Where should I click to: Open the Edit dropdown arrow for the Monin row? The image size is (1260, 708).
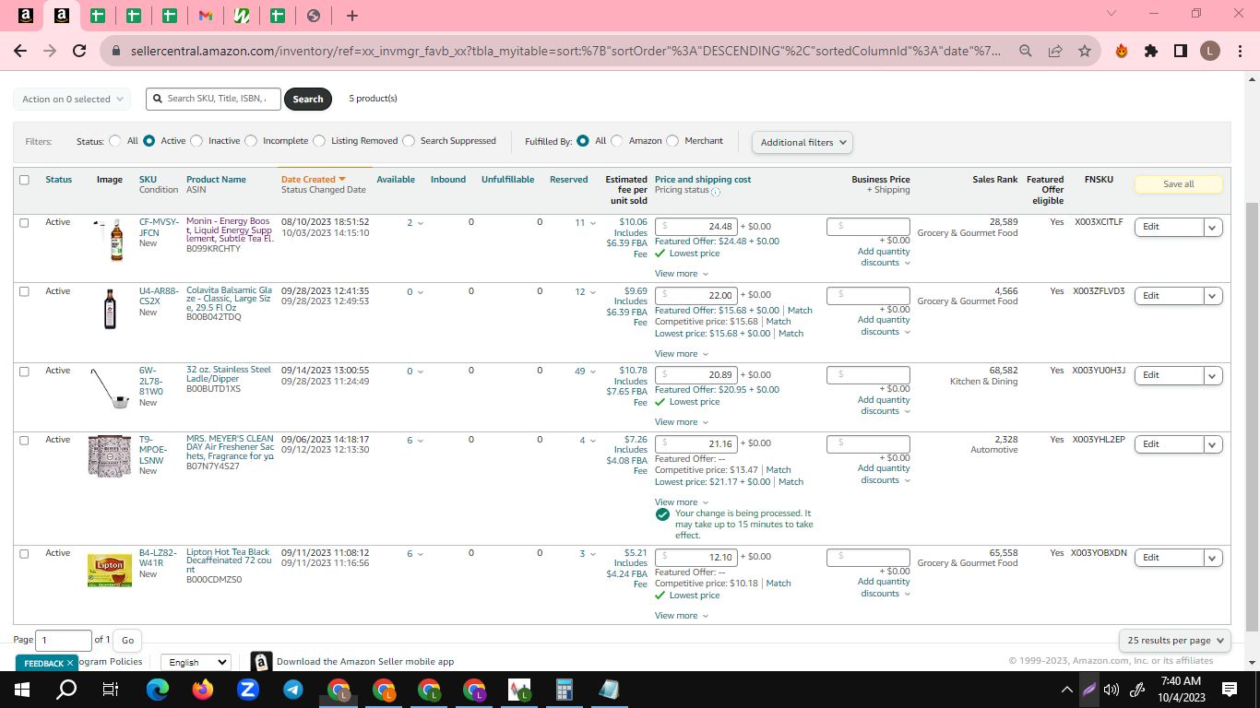point(1213,227)
